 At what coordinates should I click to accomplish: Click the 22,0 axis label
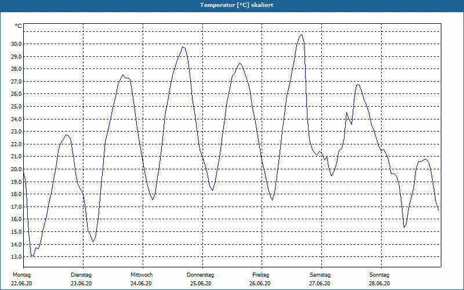pyautogui.click(x=16, y=144)
